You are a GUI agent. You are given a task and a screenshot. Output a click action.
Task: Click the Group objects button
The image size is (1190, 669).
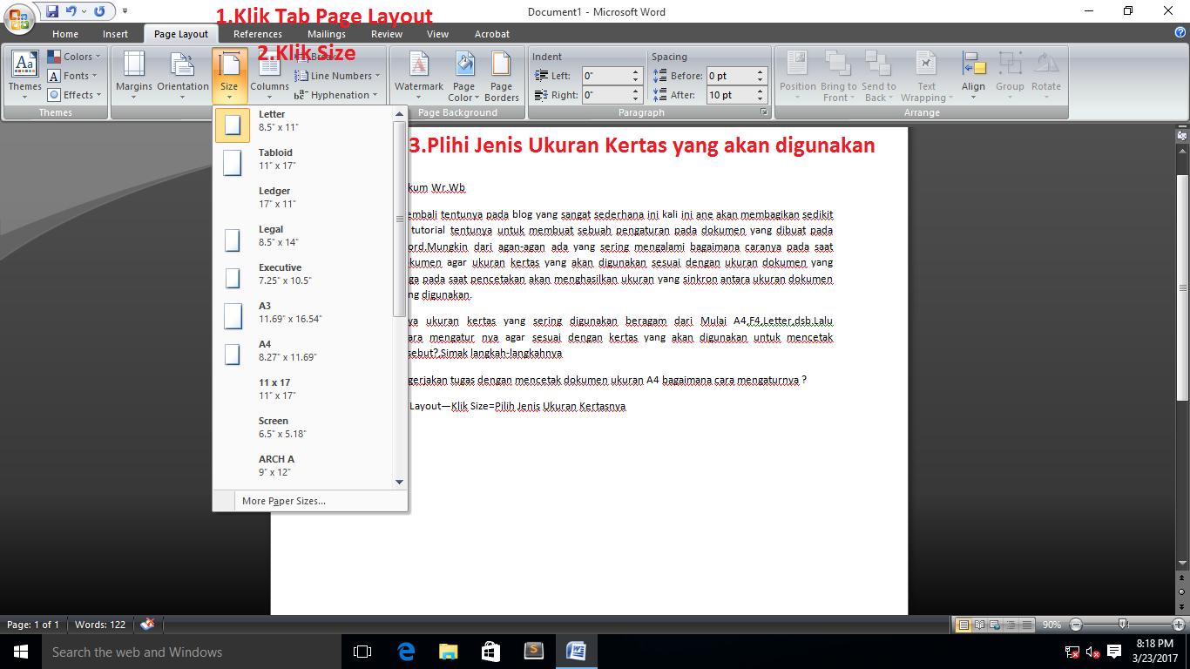(1010, 75)
